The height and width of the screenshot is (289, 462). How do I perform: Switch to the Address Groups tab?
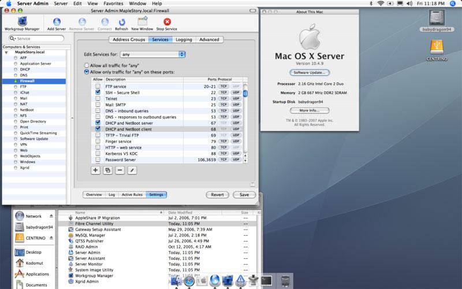pyautogui.click(x=129, y=39)
